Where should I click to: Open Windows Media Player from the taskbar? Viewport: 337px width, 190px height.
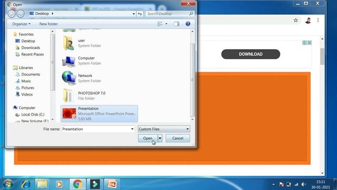(x=59, y=184)
